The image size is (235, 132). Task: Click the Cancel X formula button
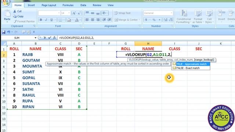(x=45, y=38)
